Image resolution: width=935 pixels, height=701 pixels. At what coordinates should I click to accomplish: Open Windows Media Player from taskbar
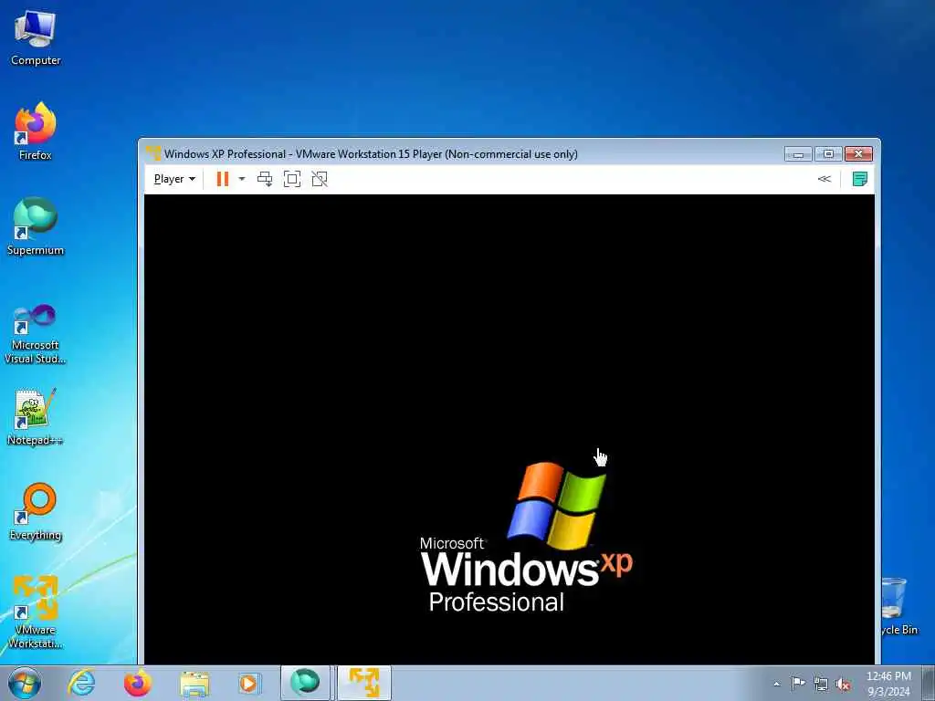(248, 683)
